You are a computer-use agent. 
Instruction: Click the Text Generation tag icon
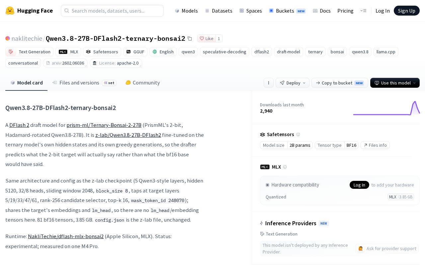(11, 52)
